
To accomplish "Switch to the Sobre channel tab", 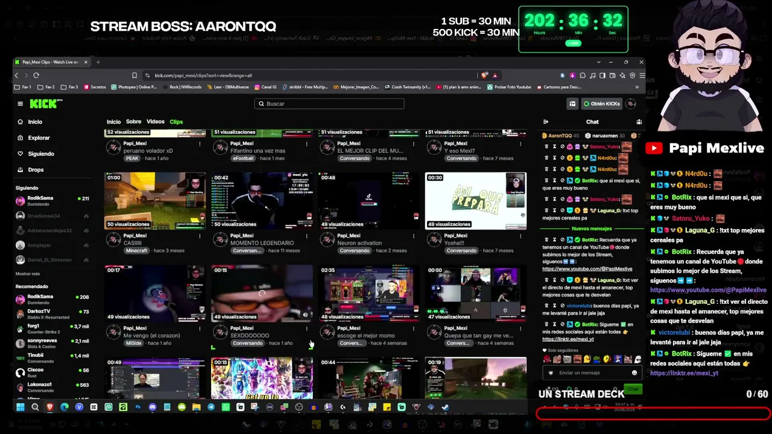I will (x=133, y=122).
